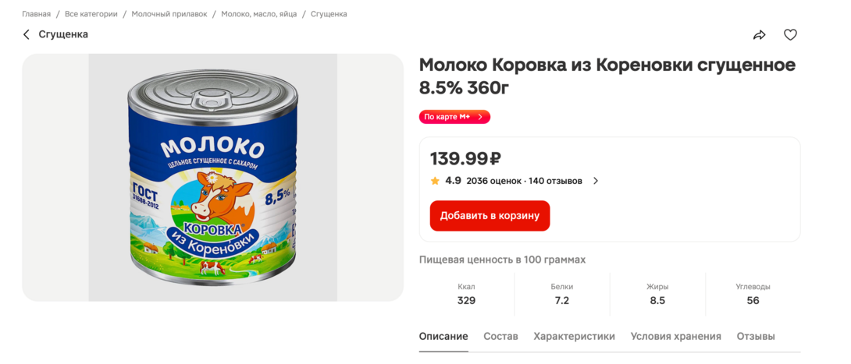The image size is (851, 364).
Task: Click the back arrow next to Сгущенка
Action: click(27, 35)
